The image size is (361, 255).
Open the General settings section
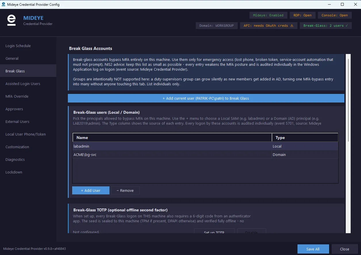tap(28, 58)
